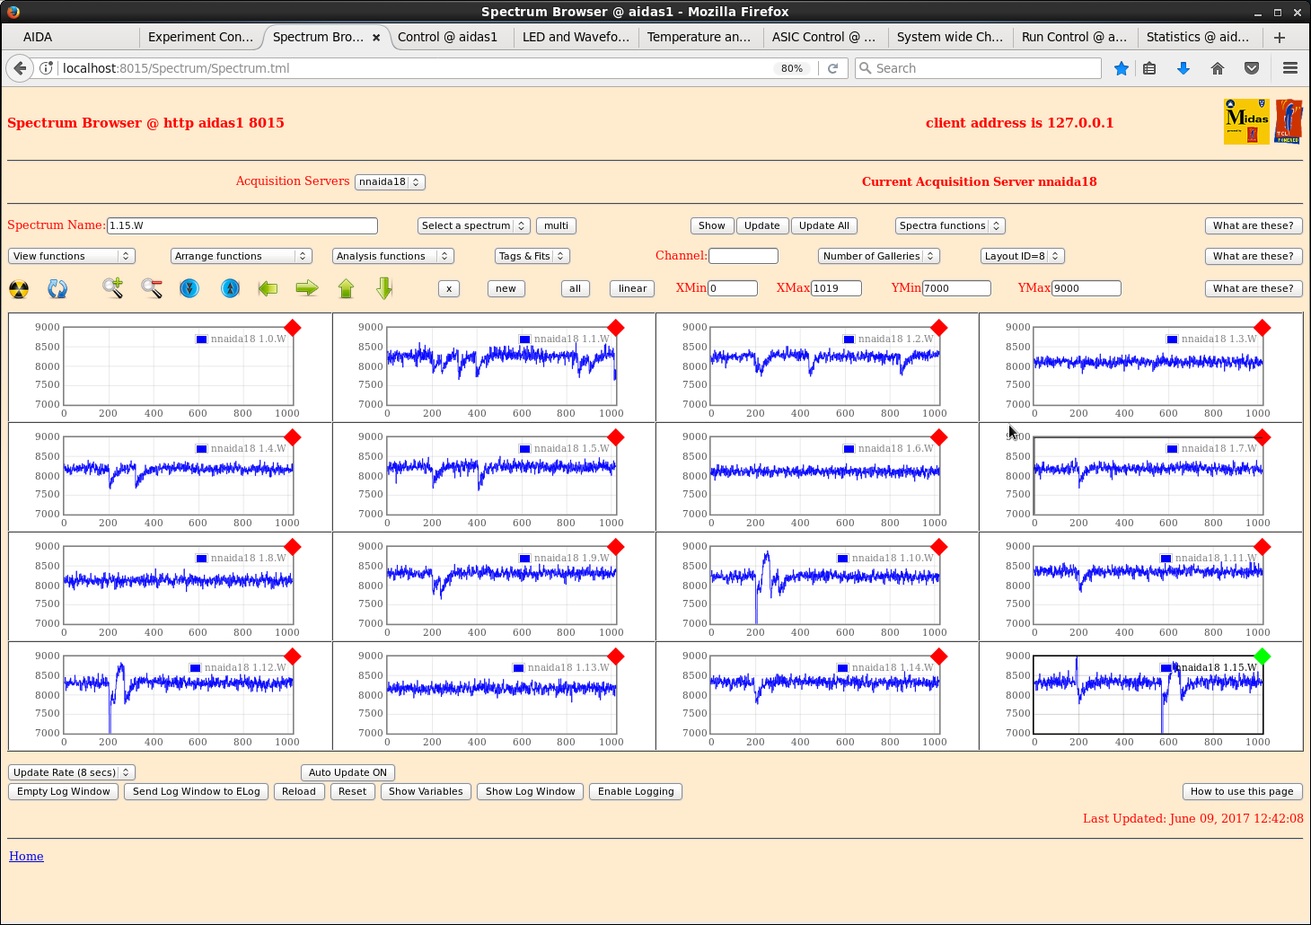The height and width of the screenshot is (925, 1311).
Task: Click the zoom out magnifier icon
Action: click(152, 288)
